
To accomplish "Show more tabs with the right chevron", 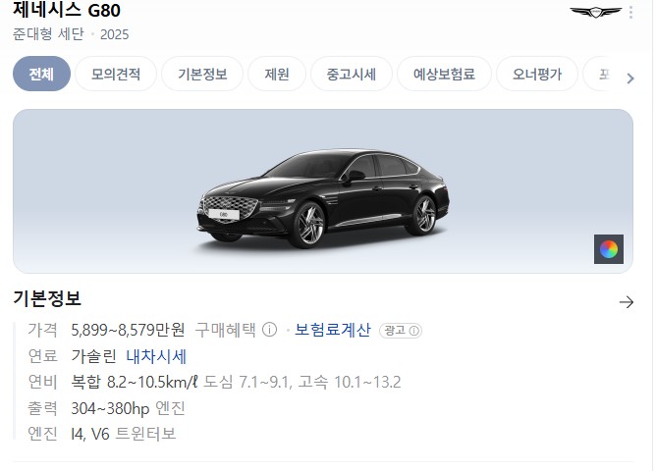I will (630, 78).
